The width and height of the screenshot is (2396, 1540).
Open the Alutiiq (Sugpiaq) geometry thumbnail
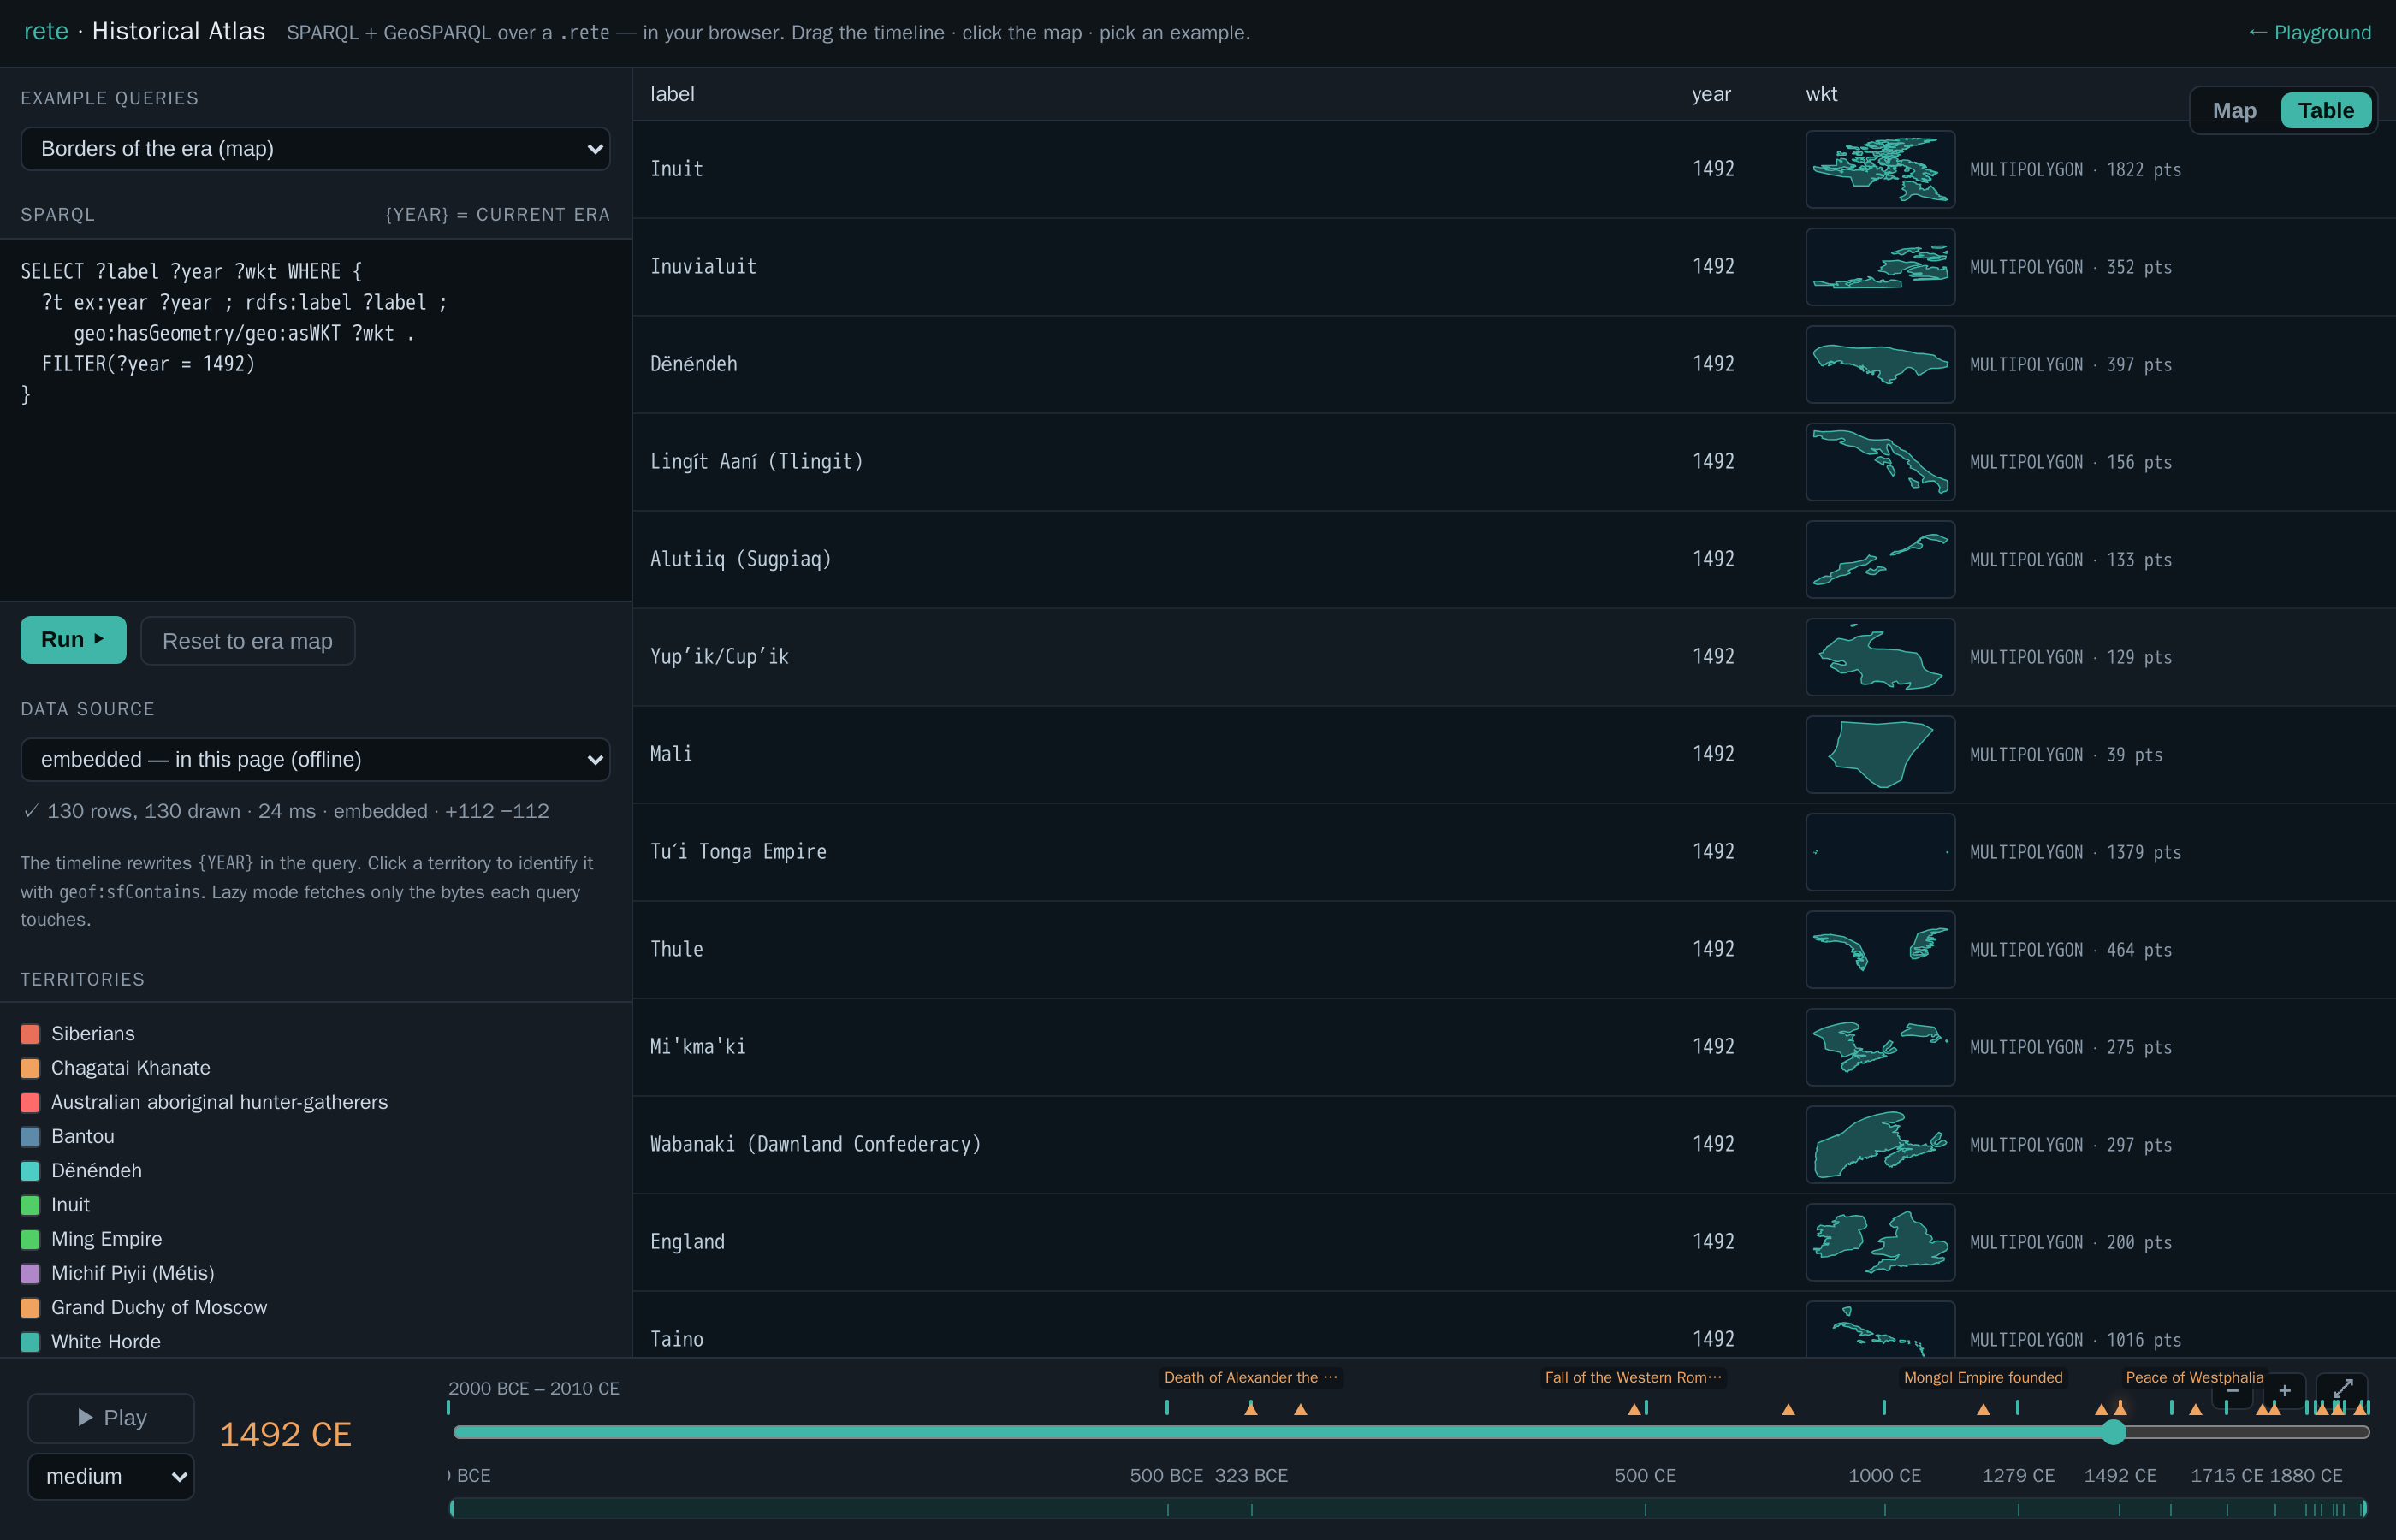coord(1880,559)
